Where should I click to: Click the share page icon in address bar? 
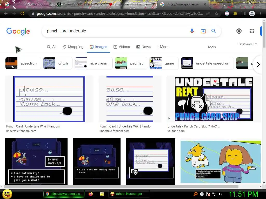point(208,13)
